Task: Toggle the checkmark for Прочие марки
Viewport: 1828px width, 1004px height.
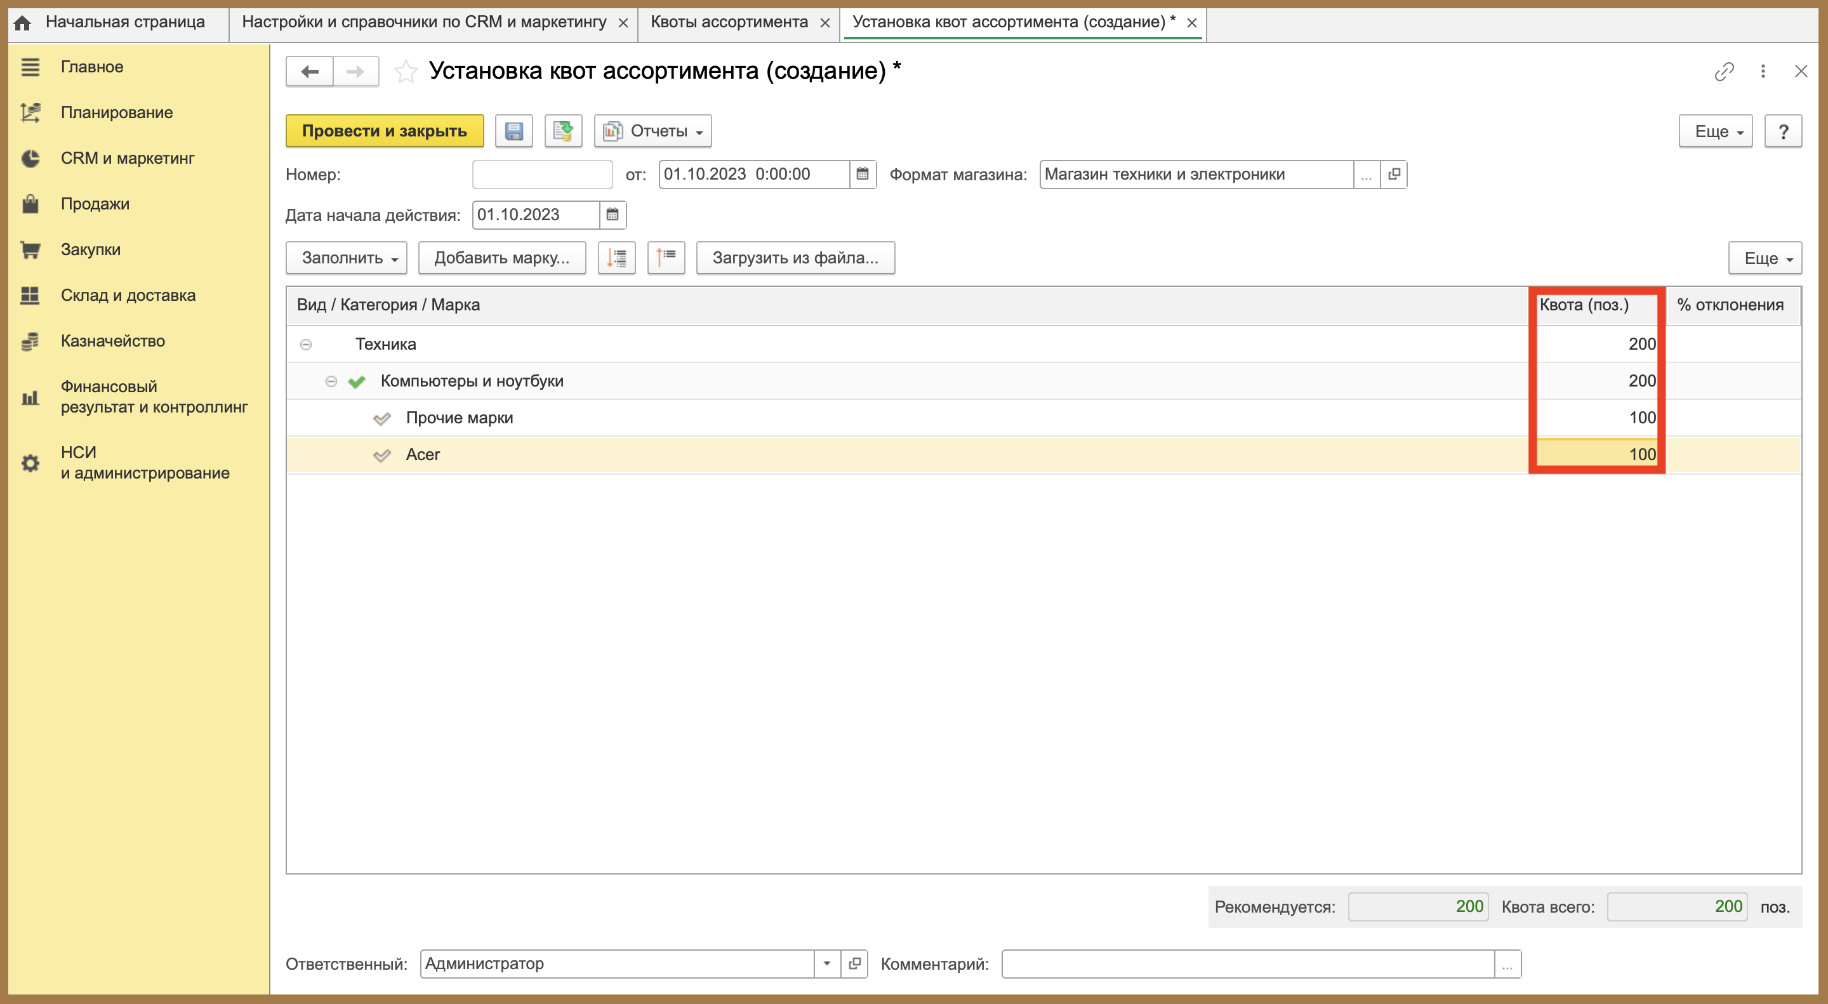Action: click(x=381, y=419)
